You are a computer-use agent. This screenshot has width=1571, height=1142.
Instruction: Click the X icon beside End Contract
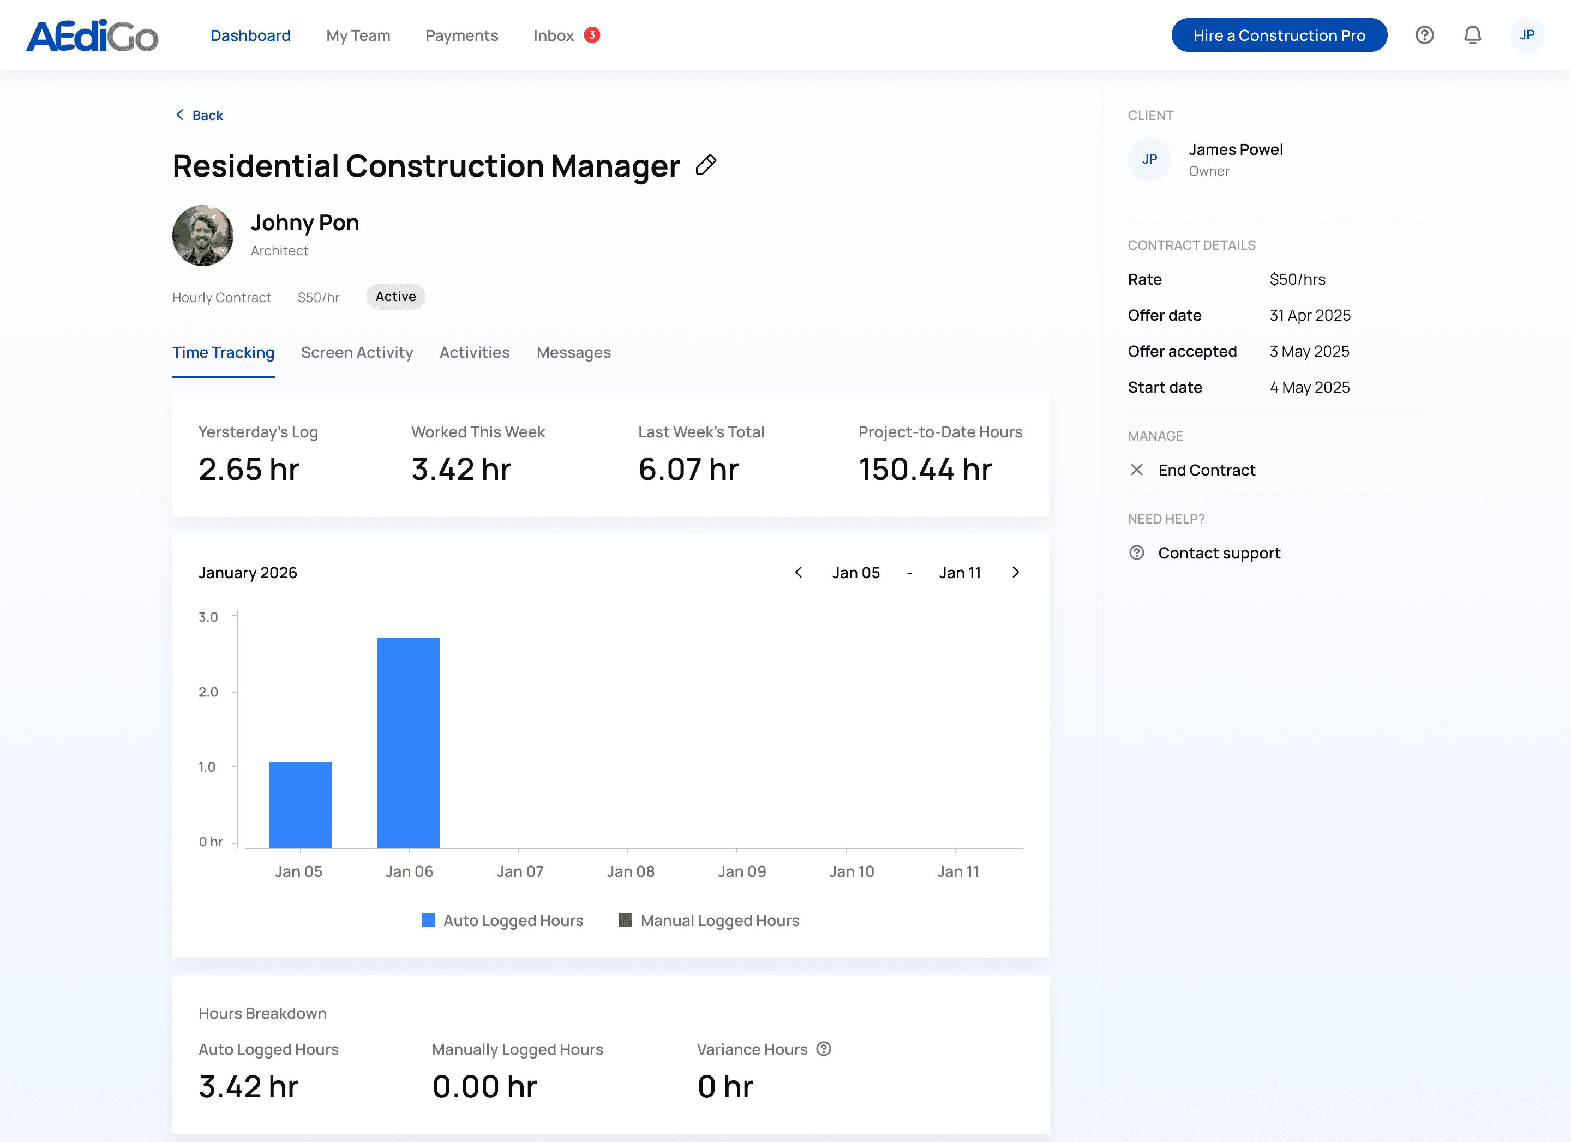point(1137,470)
